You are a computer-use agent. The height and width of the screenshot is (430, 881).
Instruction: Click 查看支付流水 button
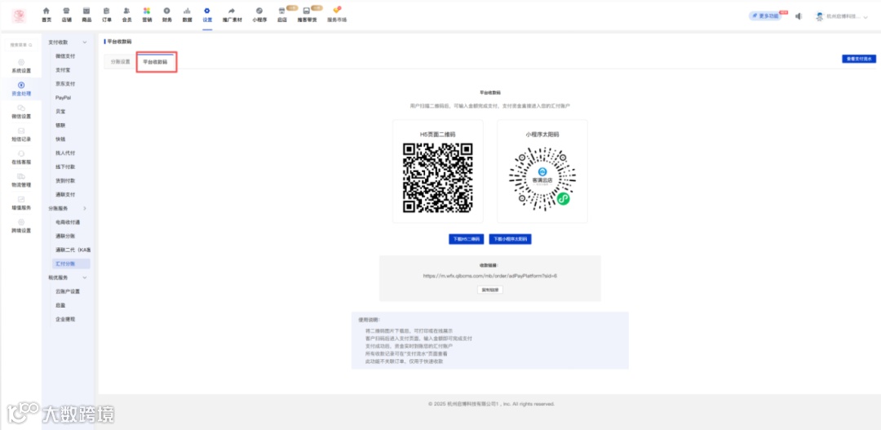(x=858, y=59)
